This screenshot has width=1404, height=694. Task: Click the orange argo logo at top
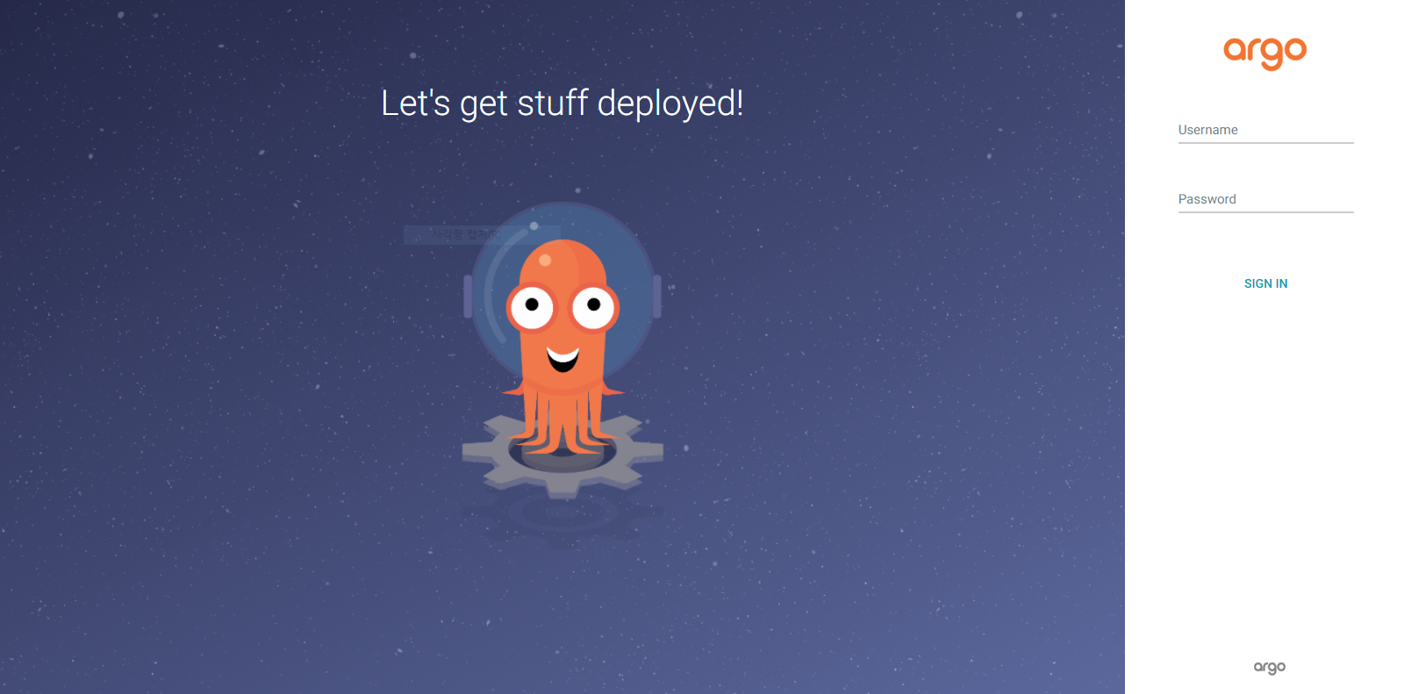(x=1264, y=53)
